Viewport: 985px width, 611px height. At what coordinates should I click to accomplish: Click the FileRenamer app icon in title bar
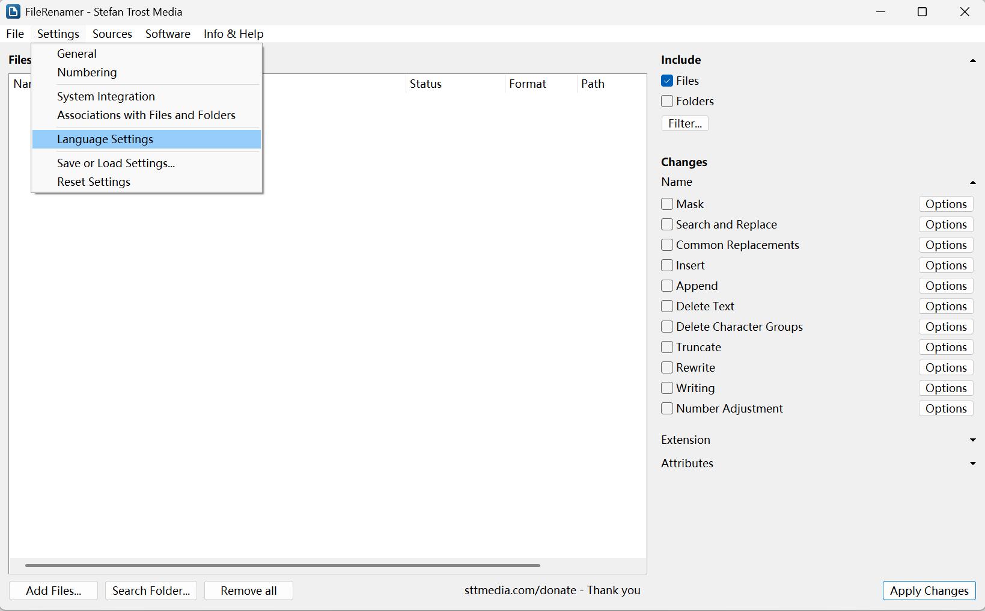(x=13, y=11)
